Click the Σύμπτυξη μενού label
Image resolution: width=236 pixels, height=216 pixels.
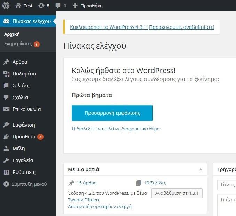coord(29,184)
